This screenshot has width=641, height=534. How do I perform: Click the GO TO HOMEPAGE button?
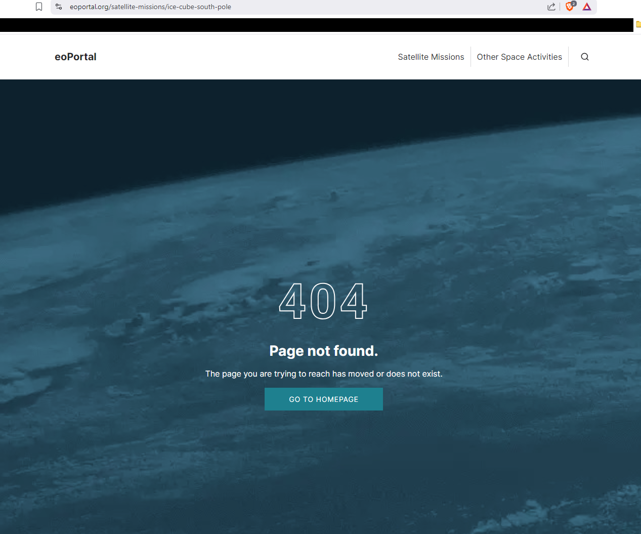[324, 399]
